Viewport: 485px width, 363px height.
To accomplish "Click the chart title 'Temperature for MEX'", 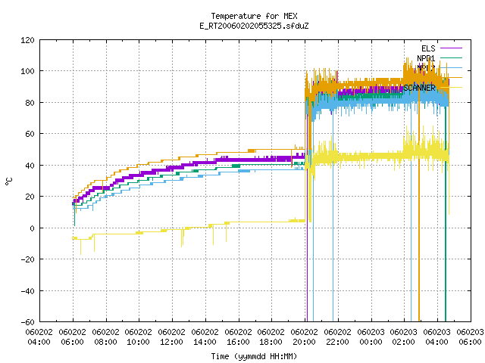I will tap(254, 16).
